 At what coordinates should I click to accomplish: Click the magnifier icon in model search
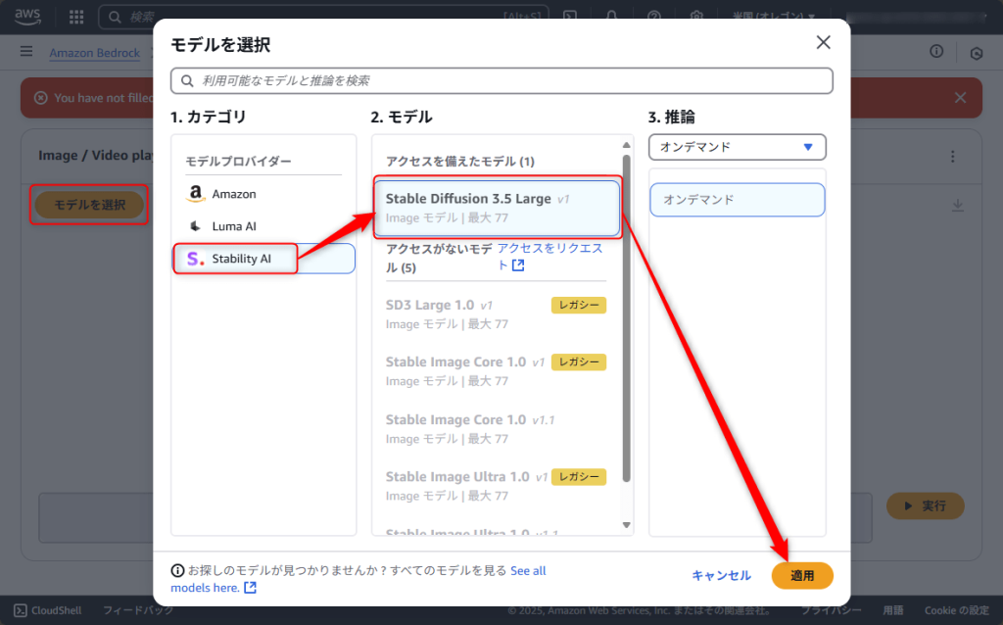[x=187, y=80]
